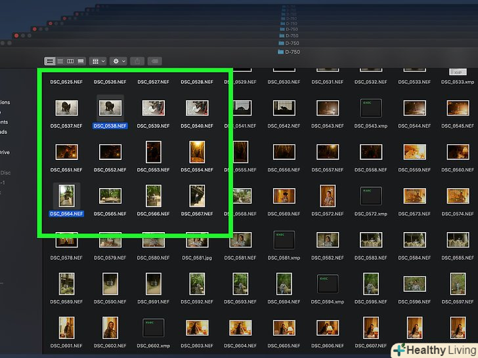
Task: Switch to column view in toolbar
Action: point(70,61)
